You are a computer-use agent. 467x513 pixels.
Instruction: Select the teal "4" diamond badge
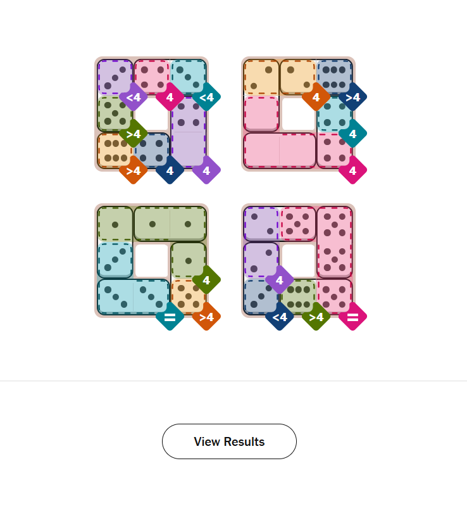pyautogui.click(x=352, y=134)
